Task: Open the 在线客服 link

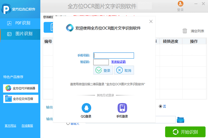Action: click(27, 126)
